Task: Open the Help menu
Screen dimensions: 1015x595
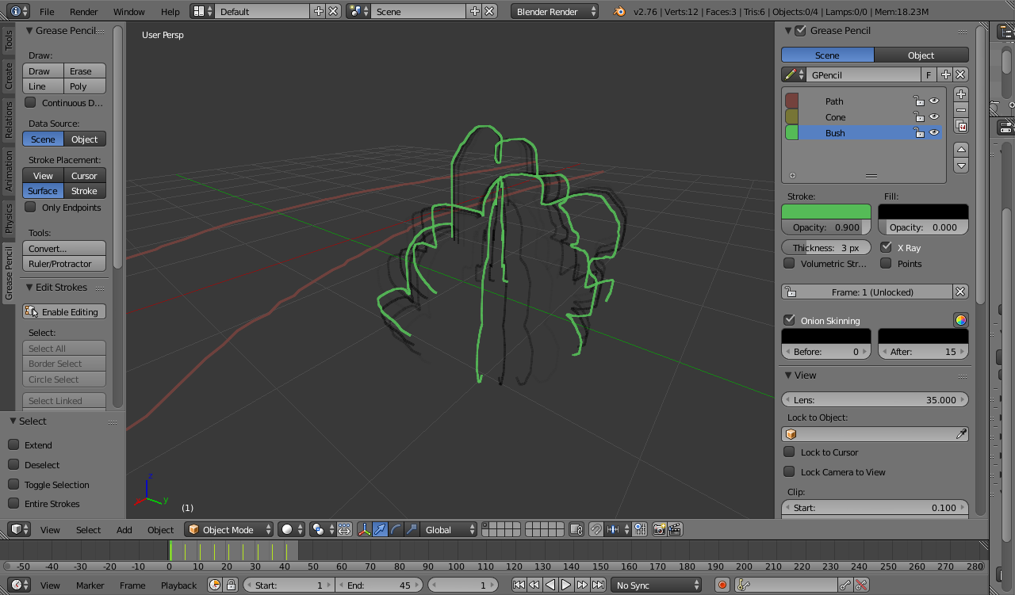Action: (170, 11)
